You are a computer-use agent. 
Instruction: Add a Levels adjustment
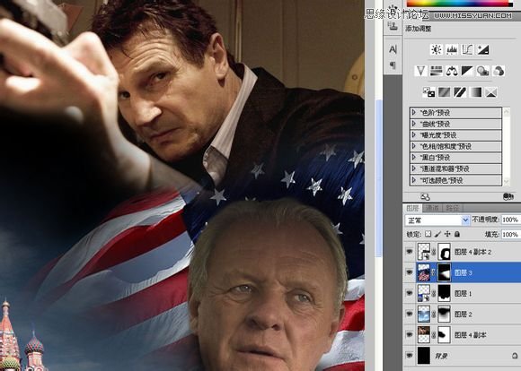coord(452,49)
